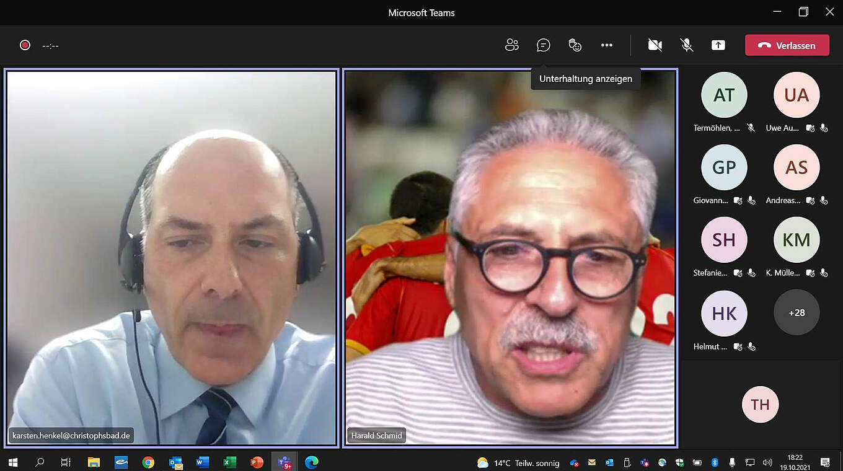
Task: Toggle the system volume speaker icon
Action: [x=767, y=462]
